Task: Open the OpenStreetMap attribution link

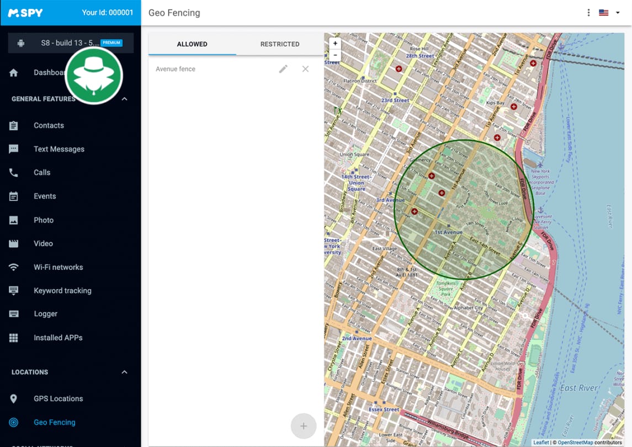Action: [576, 442]
